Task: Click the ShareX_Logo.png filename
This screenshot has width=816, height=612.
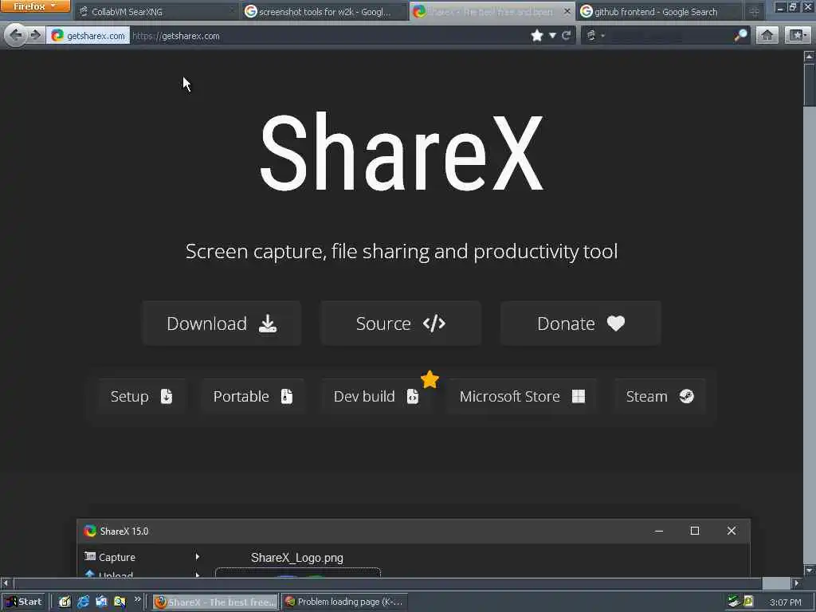Action: [297, 558]
